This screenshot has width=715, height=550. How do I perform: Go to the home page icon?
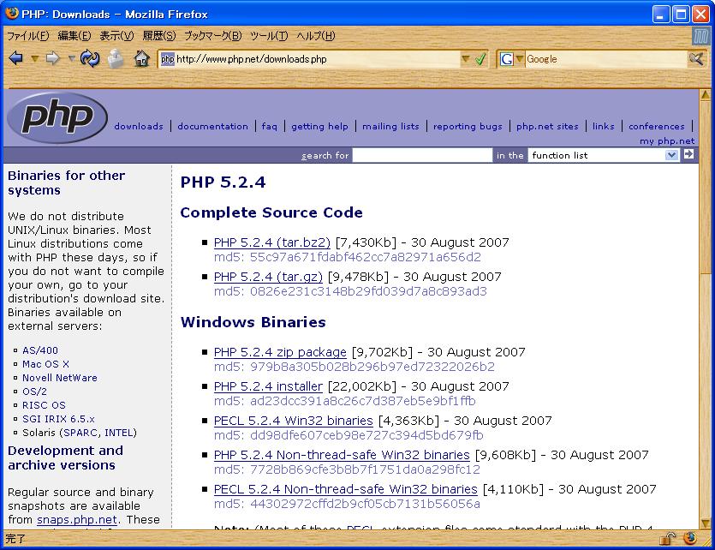click(x=141, y=59)
